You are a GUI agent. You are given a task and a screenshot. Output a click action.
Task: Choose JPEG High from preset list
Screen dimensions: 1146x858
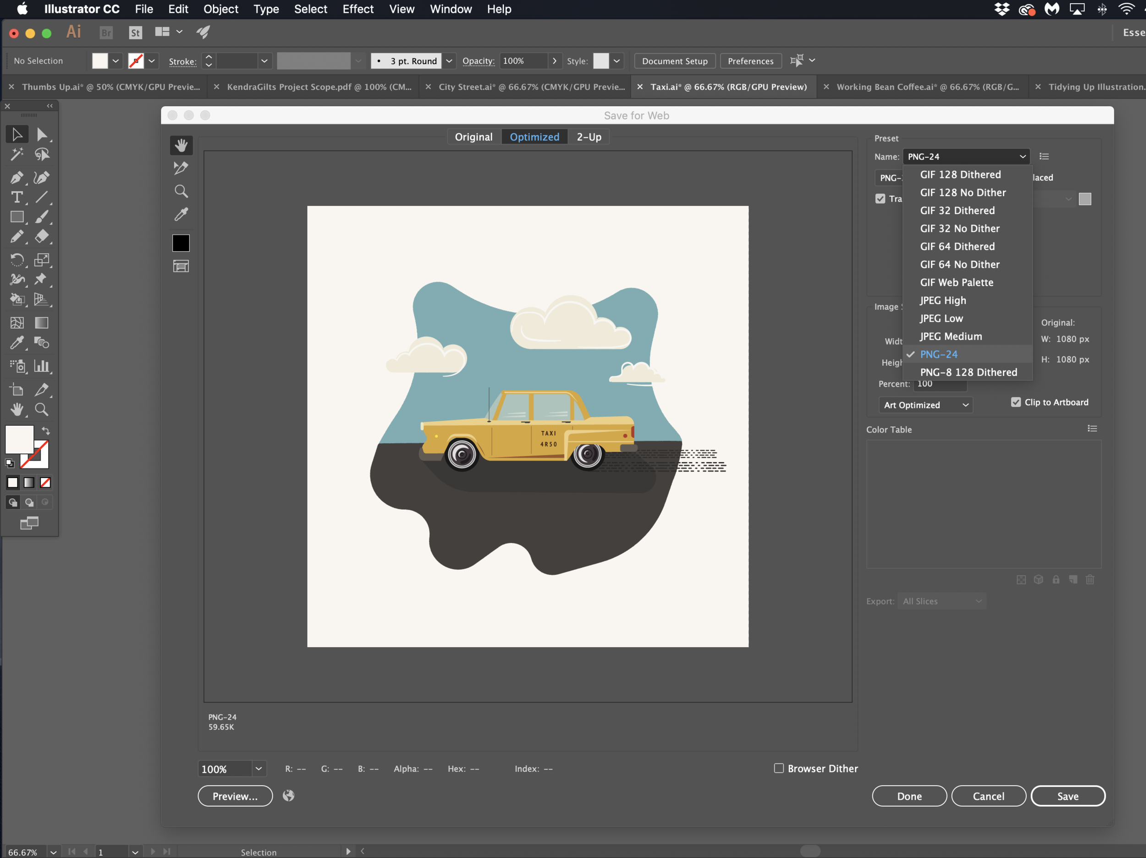pos(943,300)
